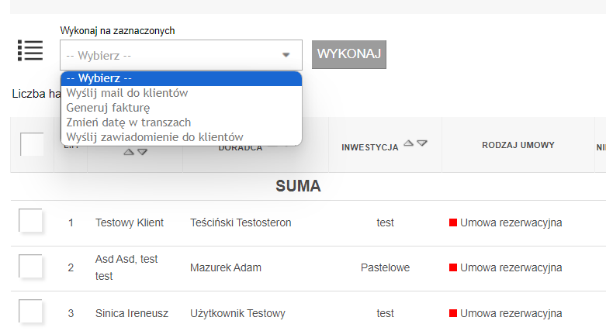Click 'Umowa rezerwacyjna' in Mazurek Adam row
This screenshot has width=606, height=331.
point(511,267)
